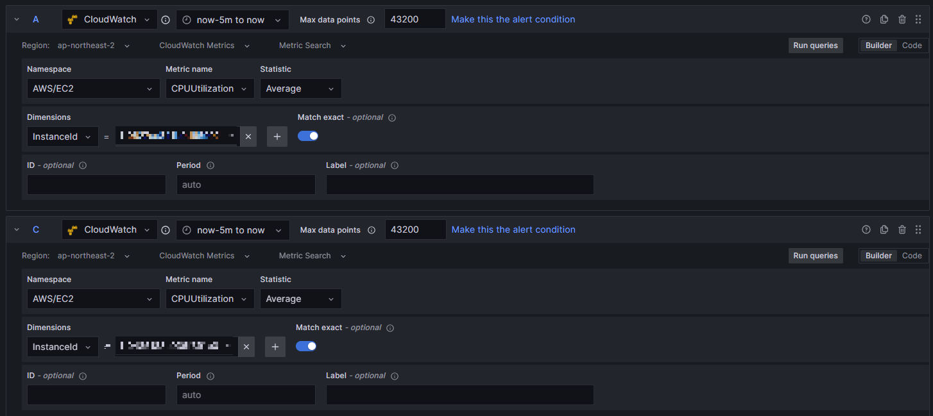Run queries for query C
Screen dimensions: 933x416
[x=816, y=256]
